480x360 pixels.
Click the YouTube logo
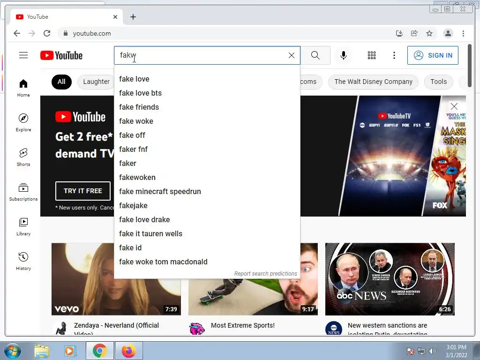tap(61, 55)
